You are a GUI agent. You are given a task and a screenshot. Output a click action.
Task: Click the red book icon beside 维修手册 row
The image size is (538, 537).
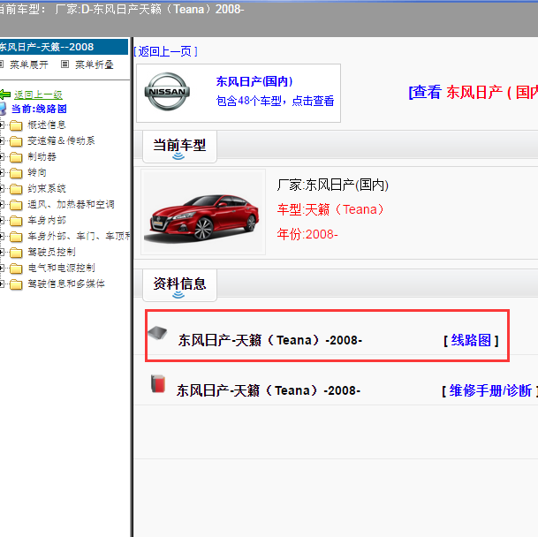[x=158, y=383]
